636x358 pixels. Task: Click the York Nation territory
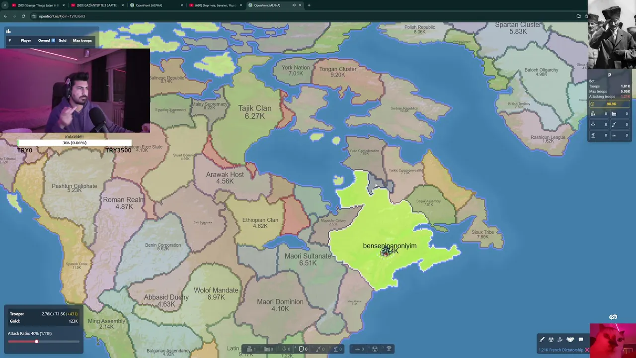(x=295, y=70)
